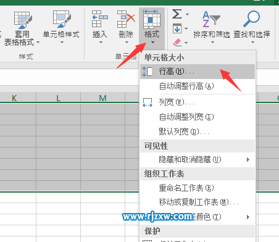The height and width of the screenshot is (242, 279).
Task: Select column M header
Action: click(x=102, y=98)
